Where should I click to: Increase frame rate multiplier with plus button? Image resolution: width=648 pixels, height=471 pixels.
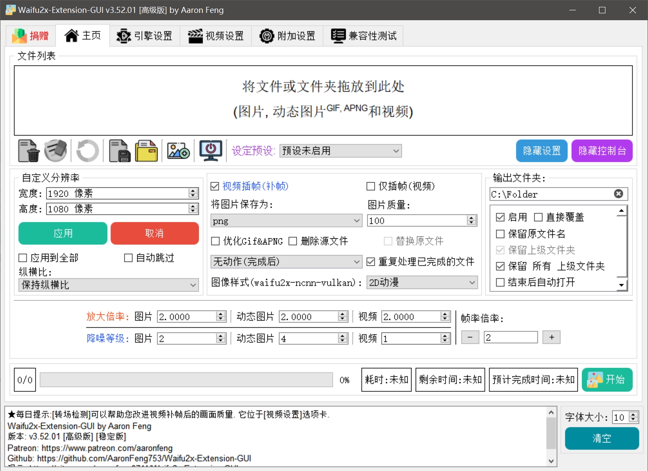point(552,337)
